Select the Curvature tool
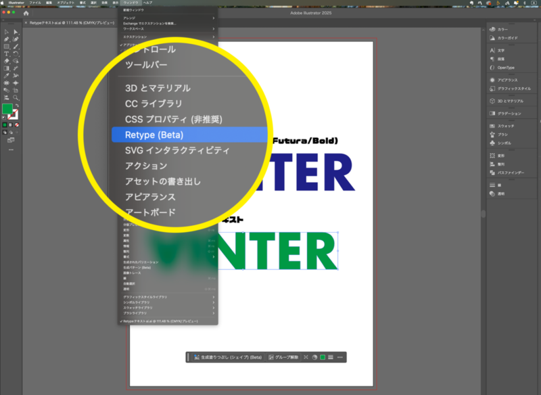This screenshot has height=395, width=541. point(16,39)
